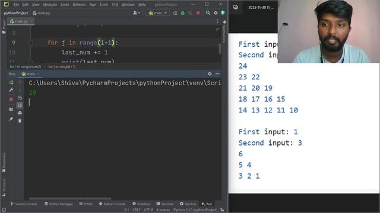Open run configuration wrench icon in Run panel
Image resolution: width=380 pixels, height=213 pixels.
[x=11, y=90]
